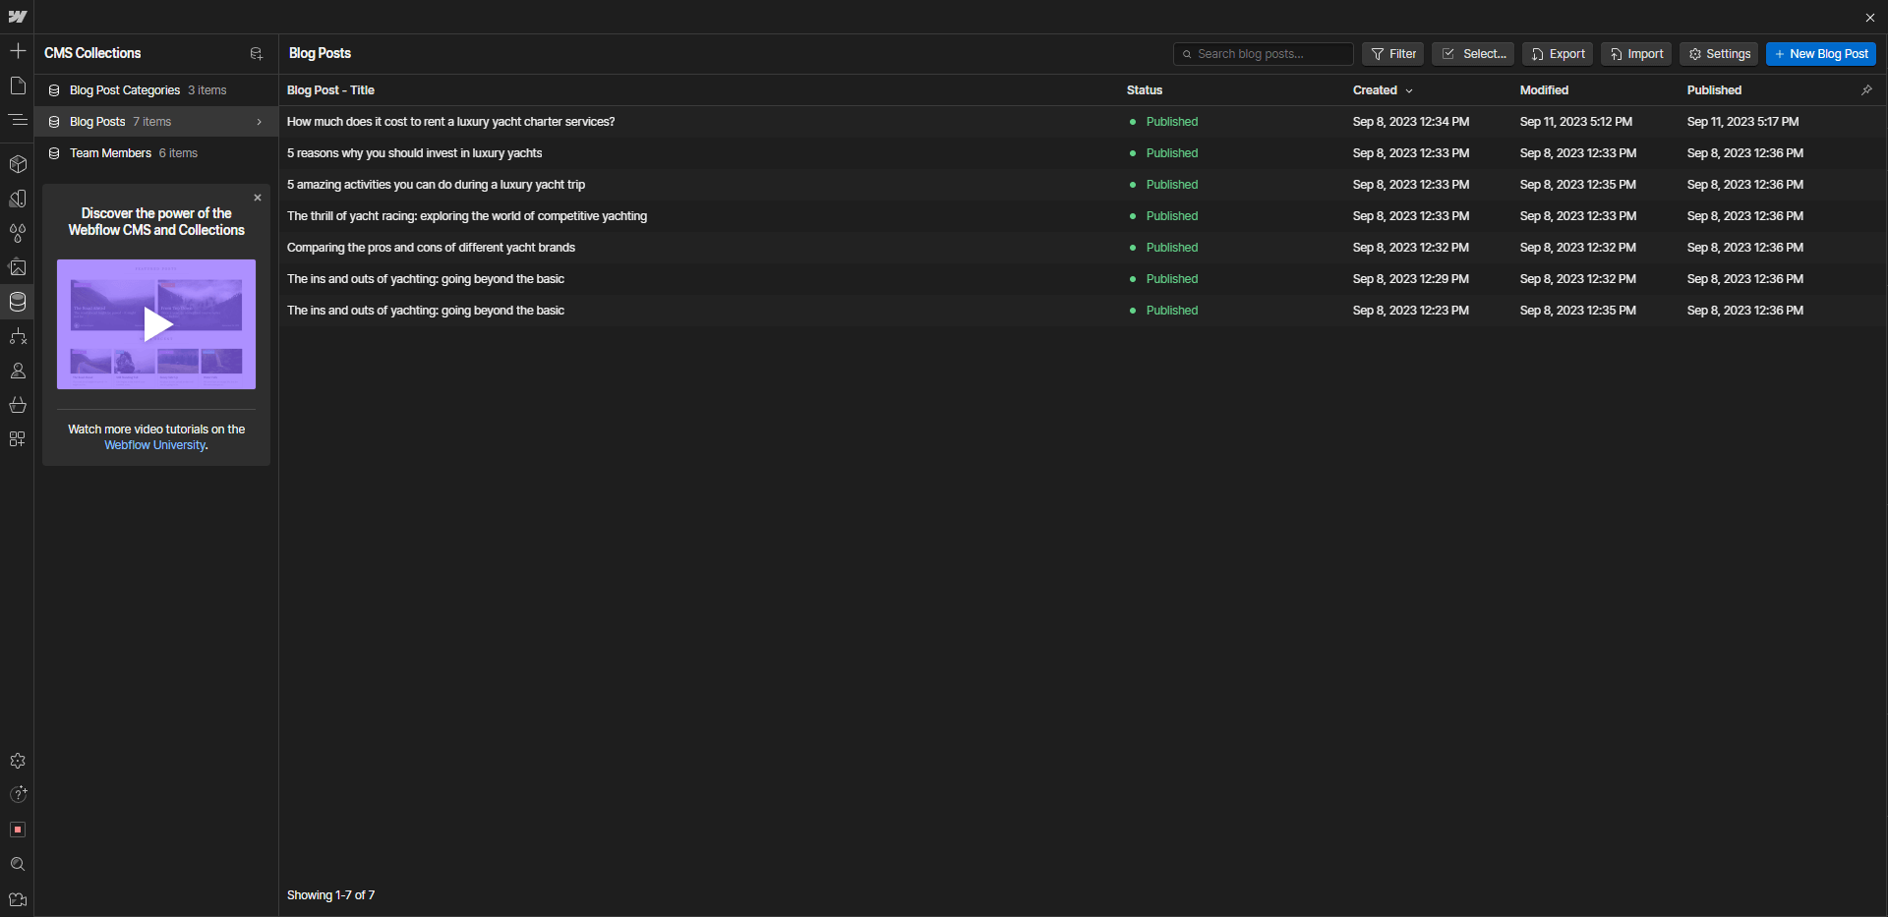Open the Pages panel
The image size is (1888, 917).
tap(18, 86)
